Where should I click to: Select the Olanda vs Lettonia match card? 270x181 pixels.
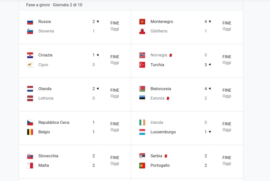pos(75,95)
